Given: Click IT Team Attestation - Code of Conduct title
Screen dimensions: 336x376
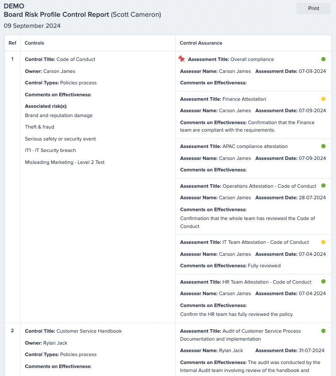Looking at the screenshot, I should [265, 242].
